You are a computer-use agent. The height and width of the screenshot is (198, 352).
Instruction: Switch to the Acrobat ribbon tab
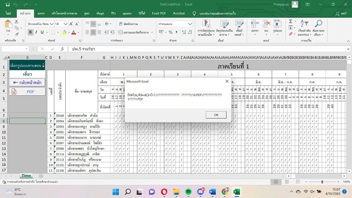(x=179, y=14)
